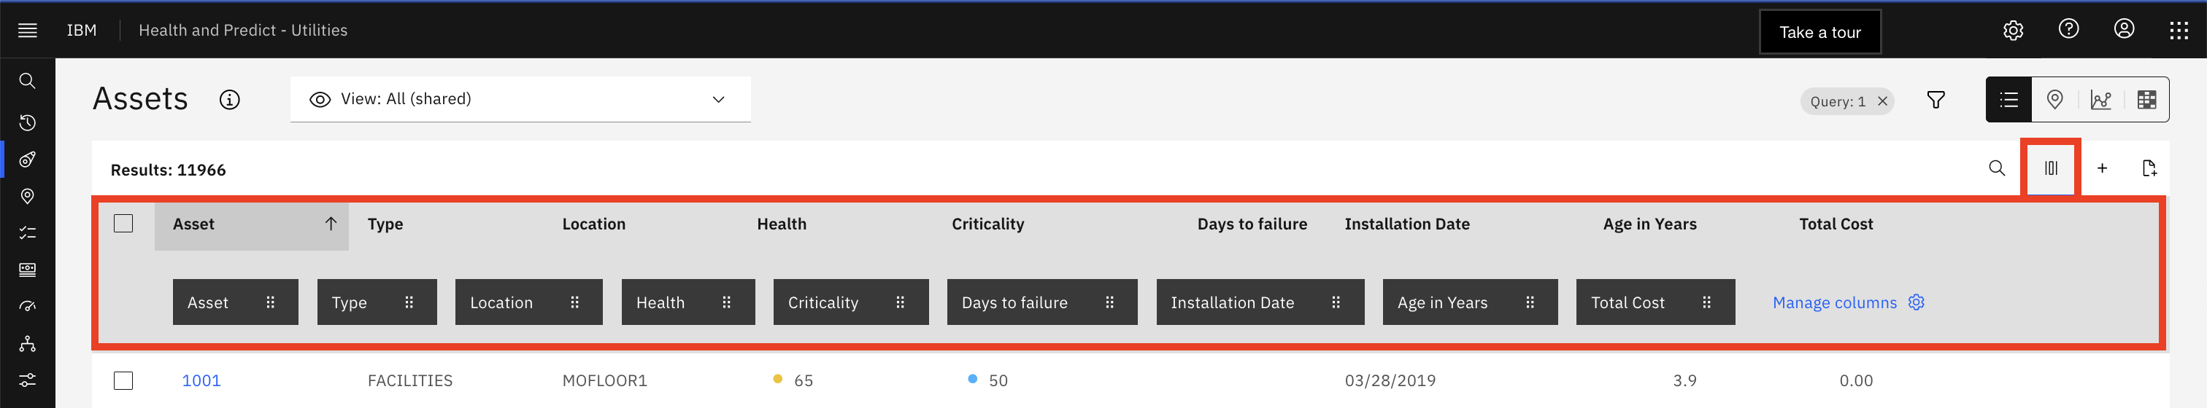Click the column reorder toolbar icon
Screen dimensions: 2207x408
pyautogui.click(x=2050, y=168)
